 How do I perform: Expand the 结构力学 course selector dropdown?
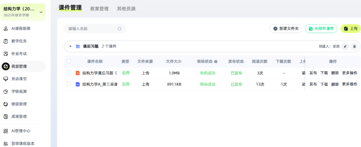(41, 12)
